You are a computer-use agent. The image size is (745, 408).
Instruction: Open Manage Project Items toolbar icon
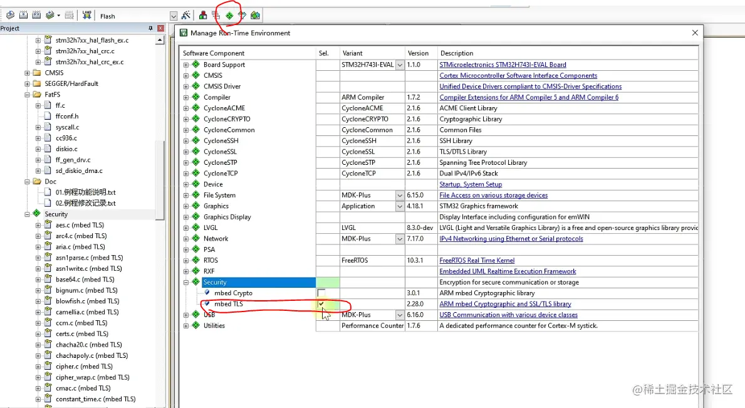[x=203, y=15]
